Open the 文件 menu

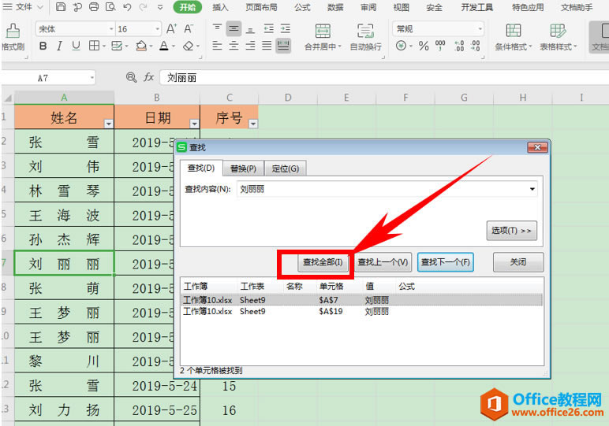click(x=24, y=7)
